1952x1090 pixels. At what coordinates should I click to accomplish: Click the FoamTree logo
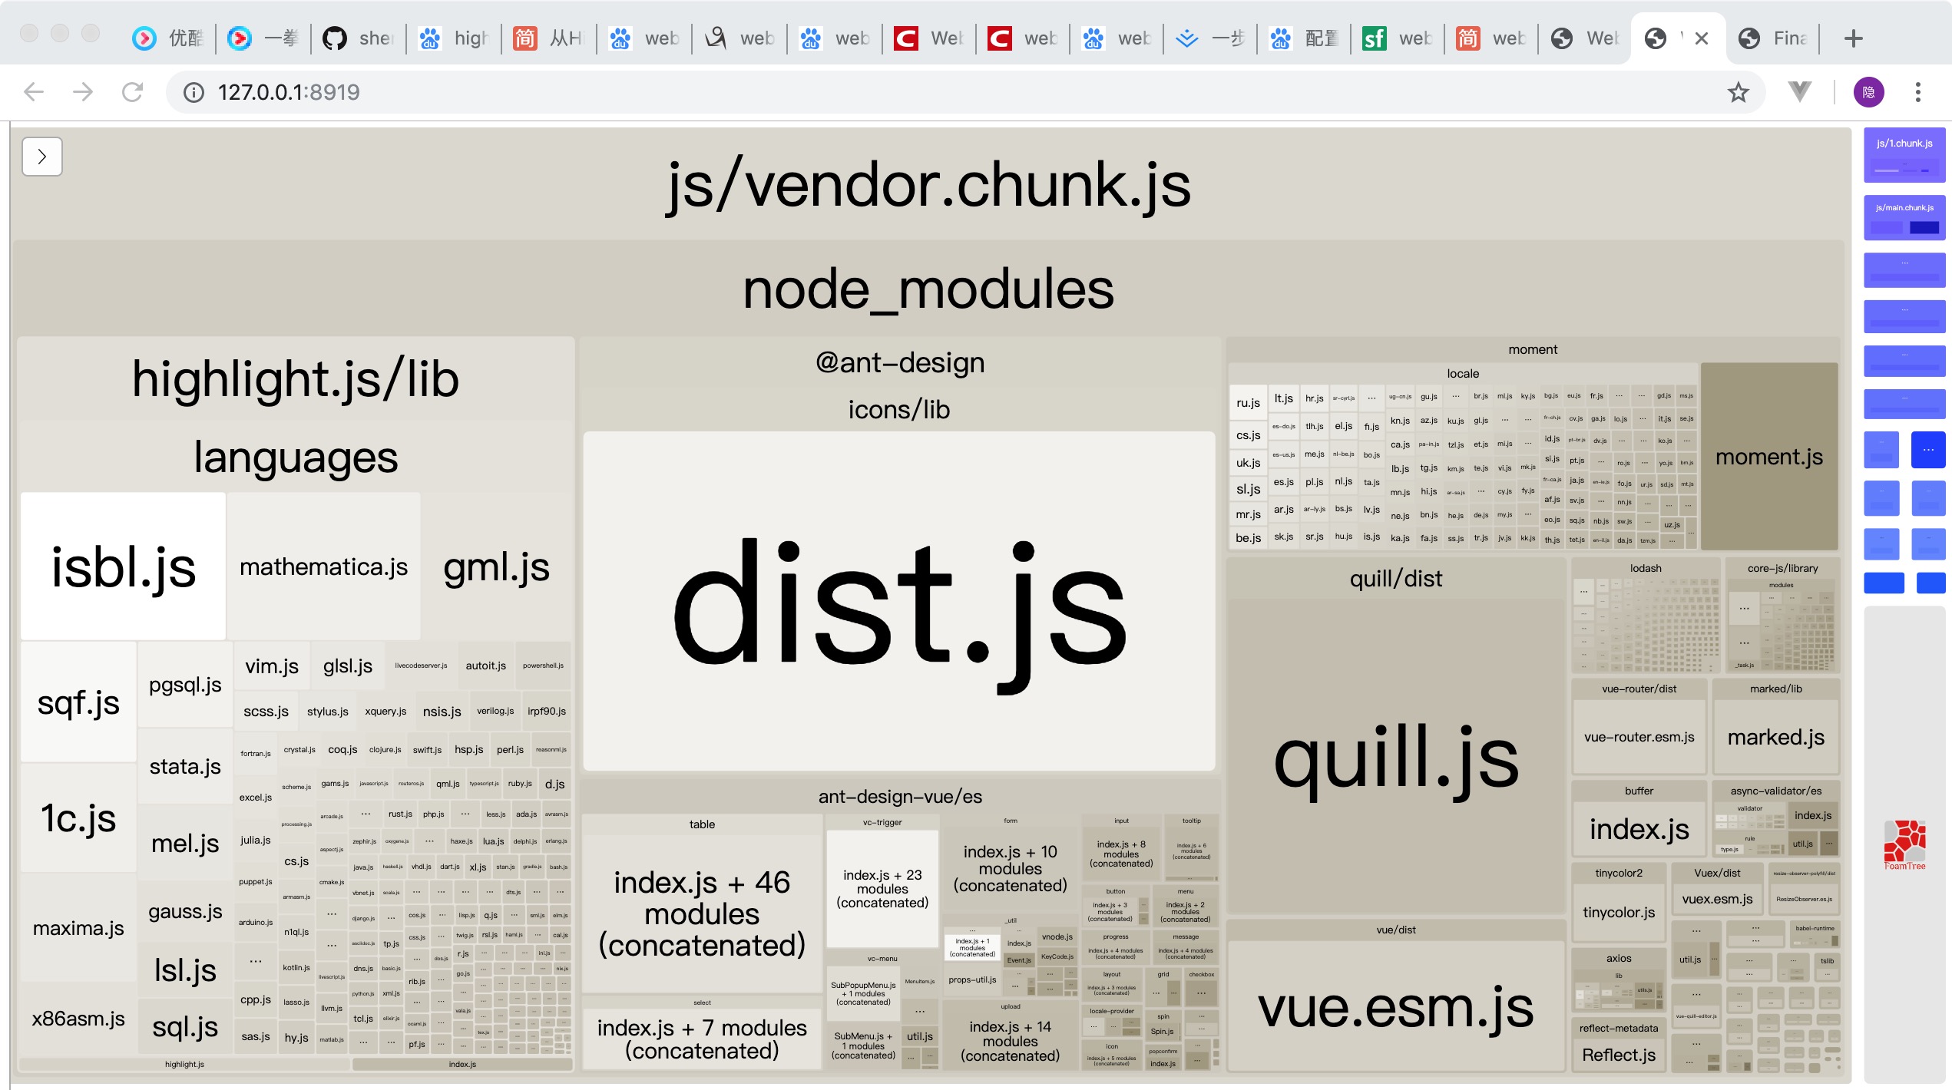click(x=1904, y=844)
